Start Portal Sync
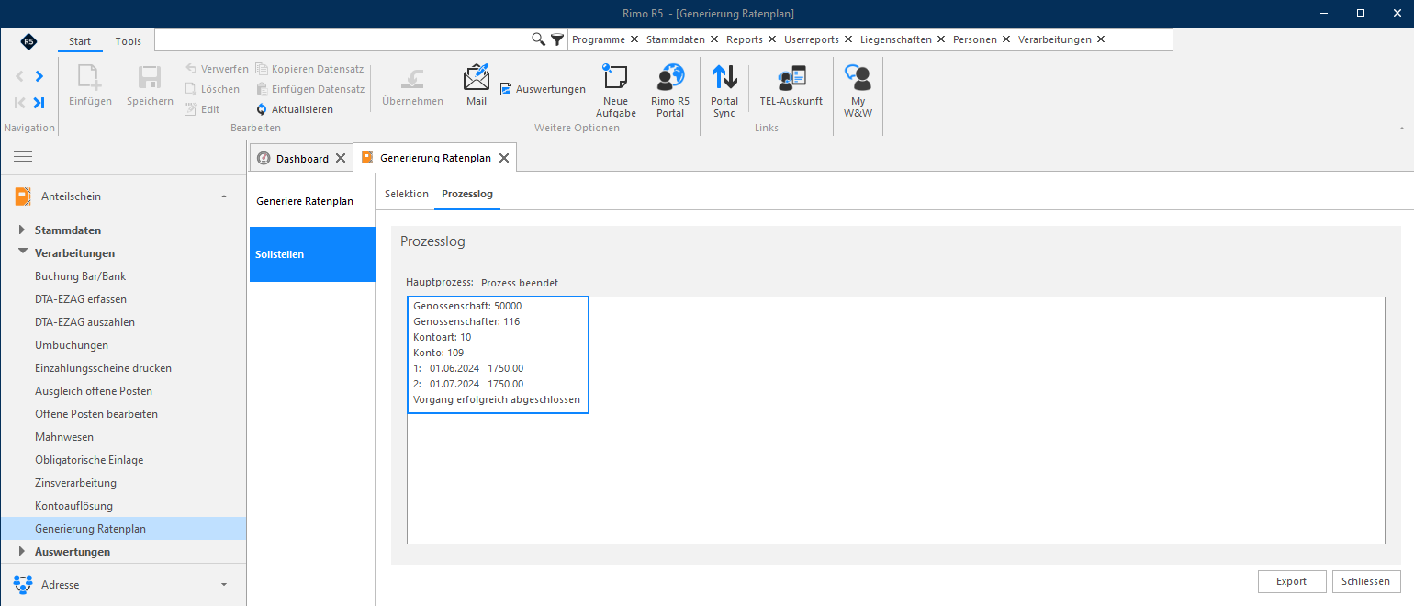Image resolution: width=1414 pixels, height=606 pixels. click(724, 91)
